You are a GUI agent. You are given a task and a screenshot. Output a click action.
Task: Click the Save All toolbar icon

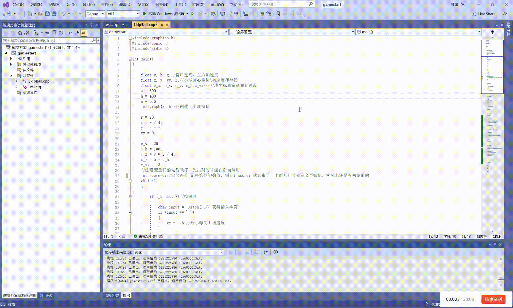click(54, 14)
